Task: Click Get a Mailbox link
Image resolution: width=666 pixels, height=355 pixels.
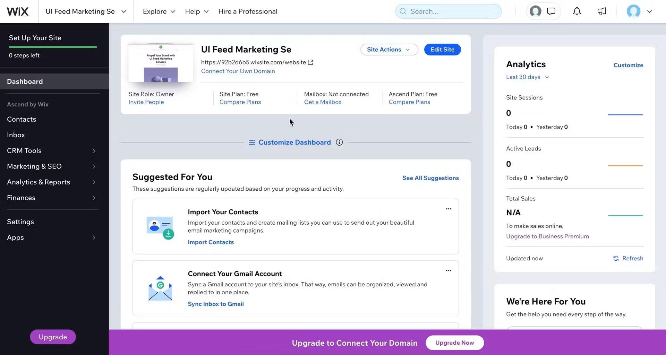Action: point(323,102)
